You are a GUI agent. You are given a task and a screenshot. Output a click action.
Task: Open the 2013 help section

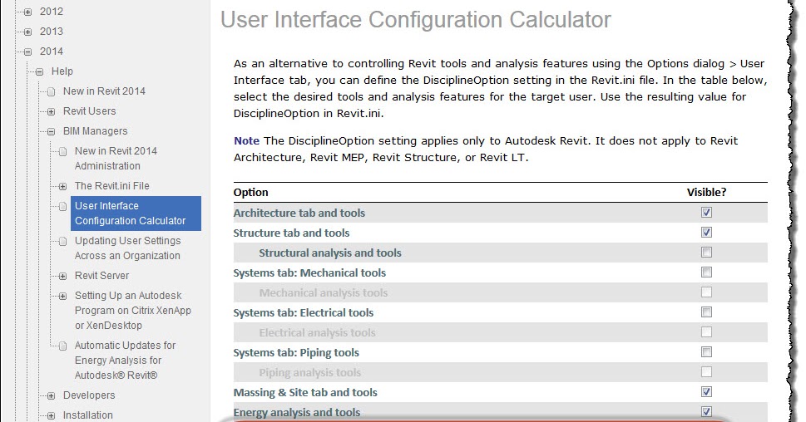coord(52,32)
